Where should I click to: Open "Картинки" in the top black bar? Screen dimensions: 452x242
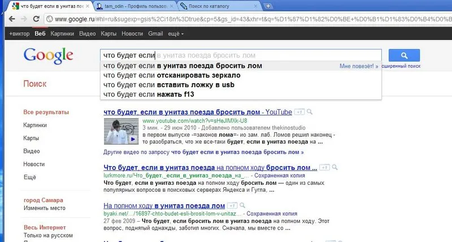[x=62, y=34]
